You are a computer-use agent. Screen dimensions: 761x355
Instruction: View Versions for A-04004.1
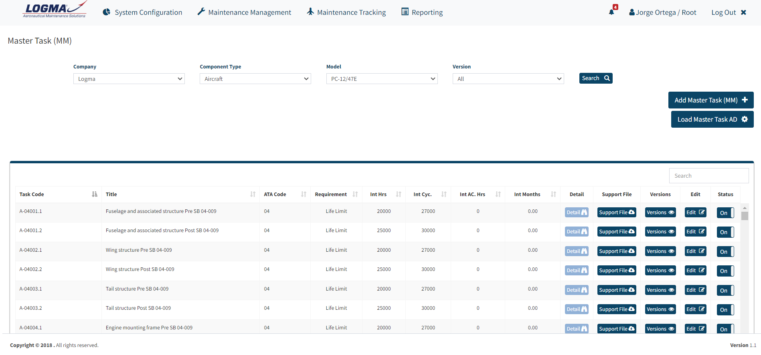coord(660,329)
